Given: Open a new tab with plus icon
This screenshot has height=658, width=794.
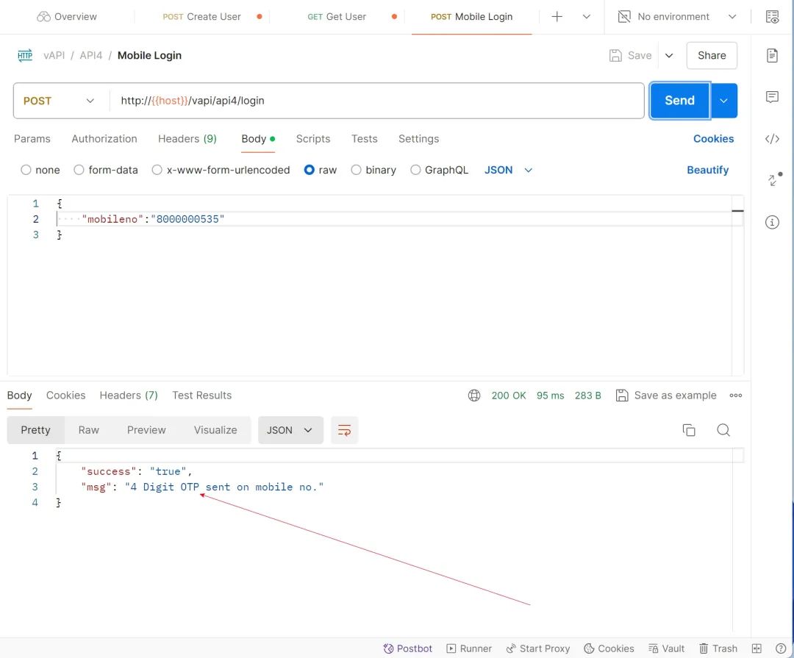Looking at the screenshot, I should click(557, 16).
